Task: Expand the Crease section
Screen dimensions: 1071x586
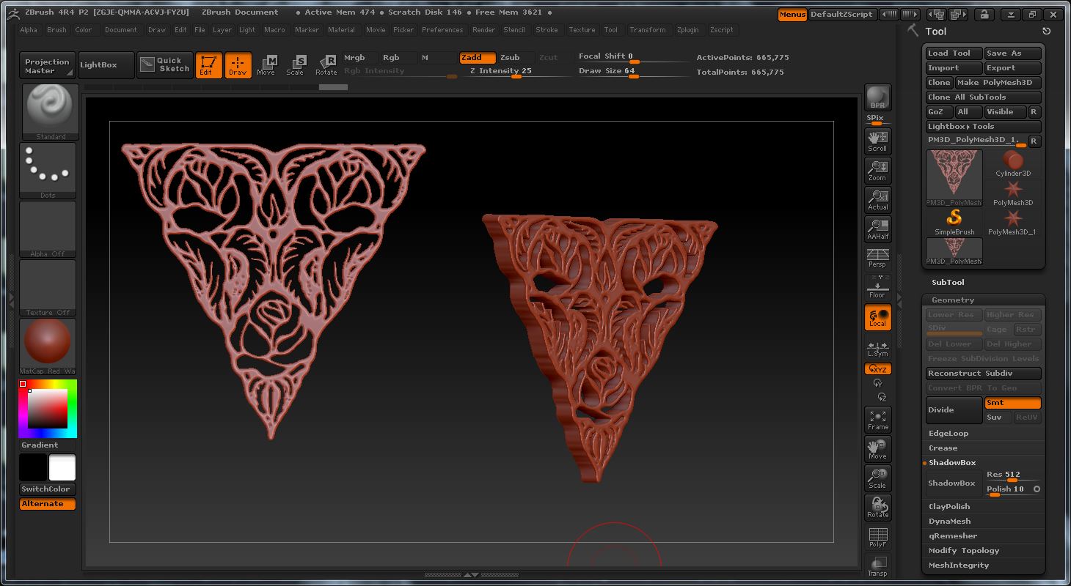Action: pos(943,448)
